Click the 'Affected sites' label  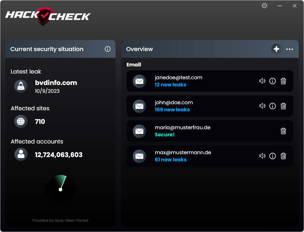coord(30,109)
